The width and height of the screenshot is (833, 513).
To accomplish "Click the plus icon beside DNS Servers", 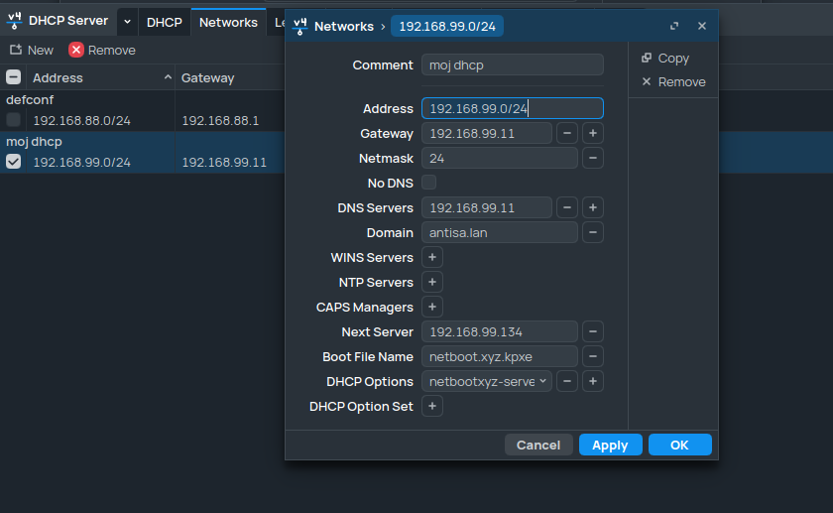I will (x=592, y=207).
